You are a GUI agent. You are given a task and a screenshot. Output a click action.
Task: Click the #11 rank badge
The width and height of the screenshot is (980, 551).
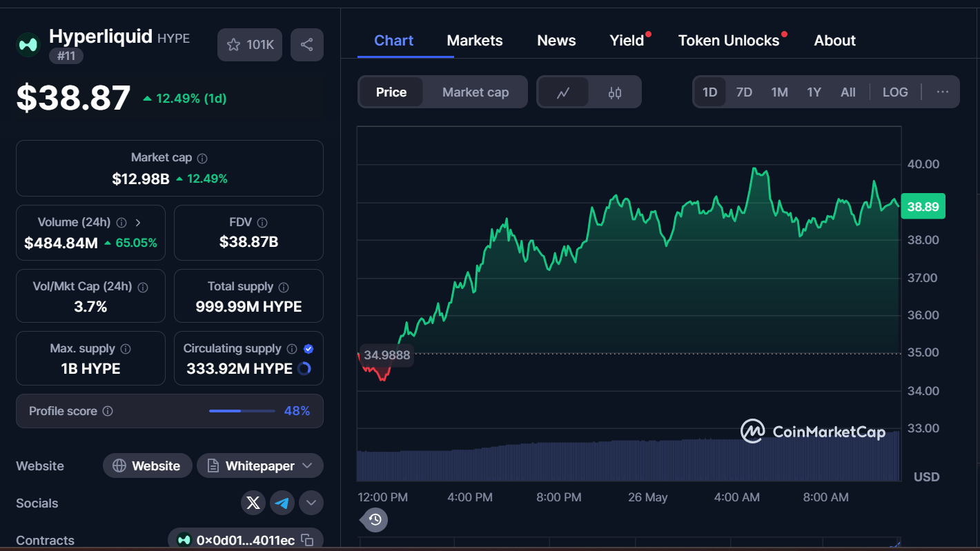pyautogui.click(x=66, y=56)
